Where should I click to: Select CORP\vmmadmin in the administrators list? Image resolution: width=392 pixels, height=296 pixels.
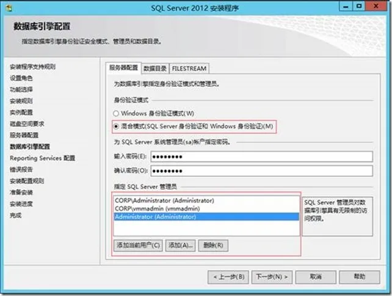(206, 209)
